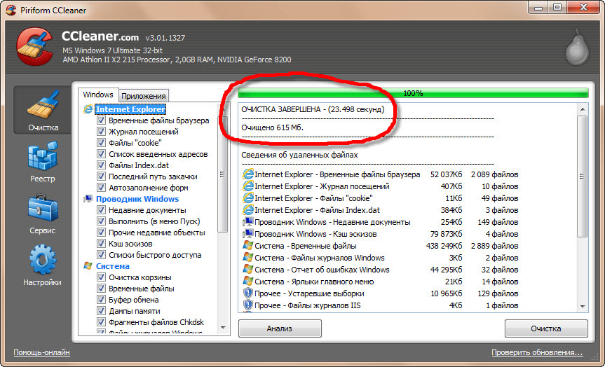
Task: Click the Проводник Windows tree icon
Action: pyautogui.click(x=88, y=199)
